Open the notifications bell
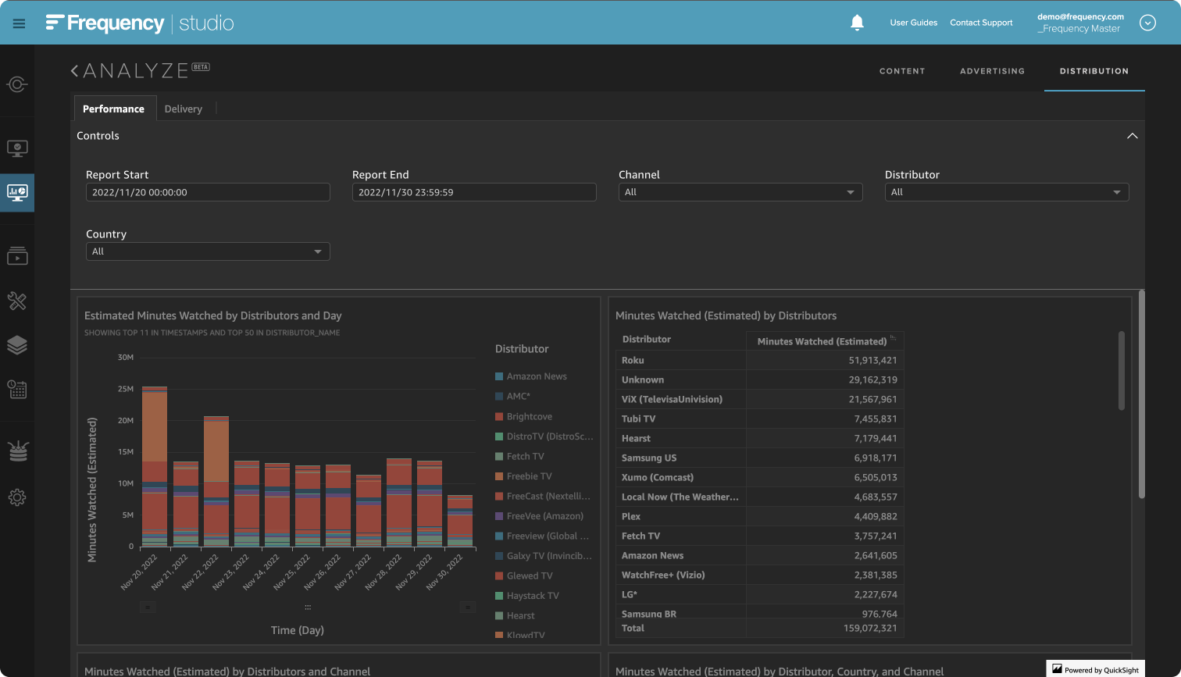 (x=857, y=23)
